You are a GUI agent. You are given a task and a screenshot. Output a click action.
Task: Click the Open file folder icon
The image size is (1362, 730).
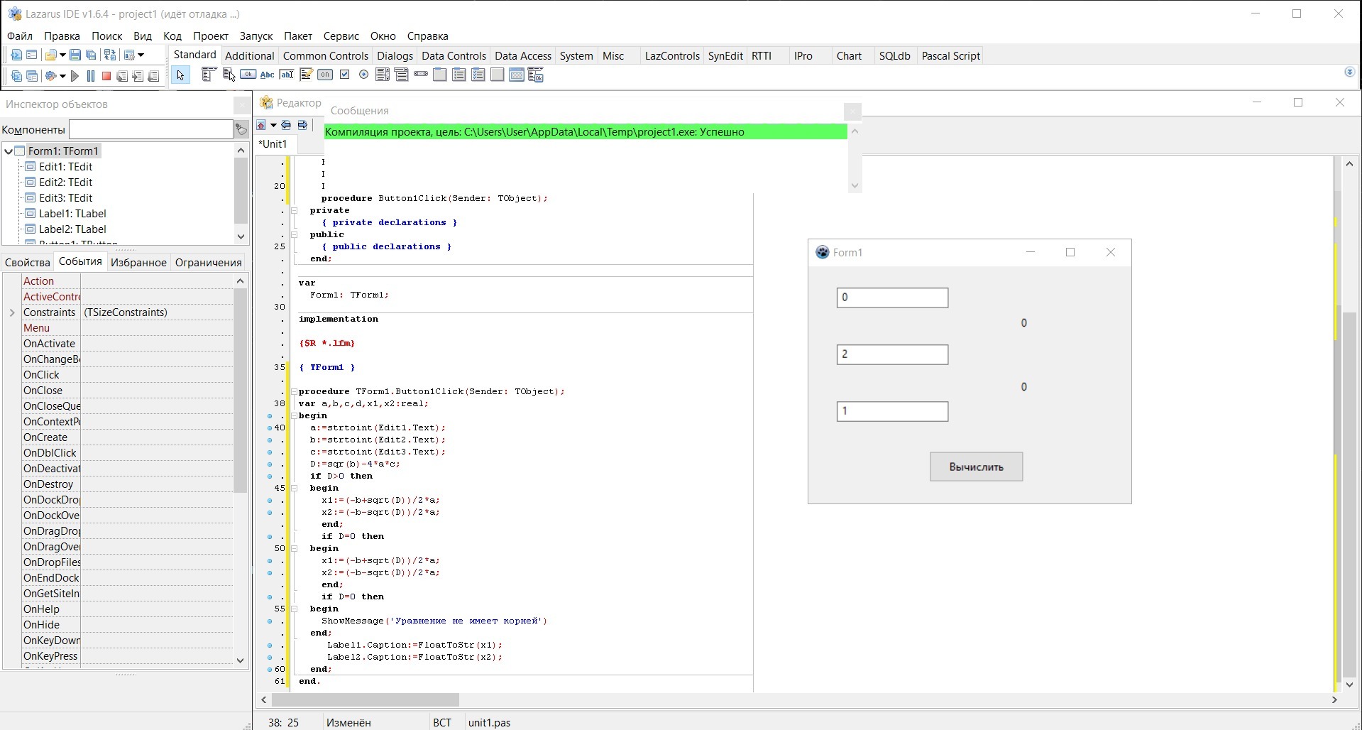[x=50, y=55]
